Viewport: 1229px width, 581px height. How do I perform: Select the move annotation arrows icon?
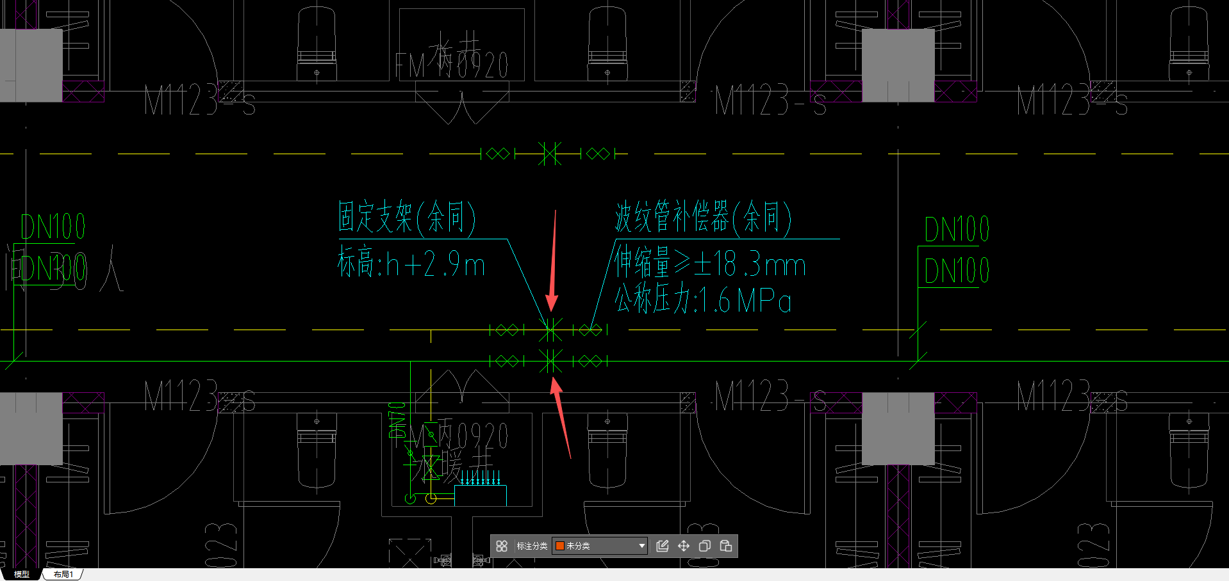(x=684, y=546)
